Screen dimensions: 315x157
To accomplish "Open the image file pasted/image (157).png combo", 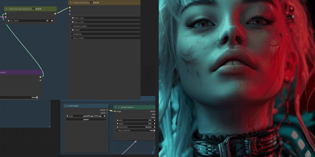I will coord(86,116).
